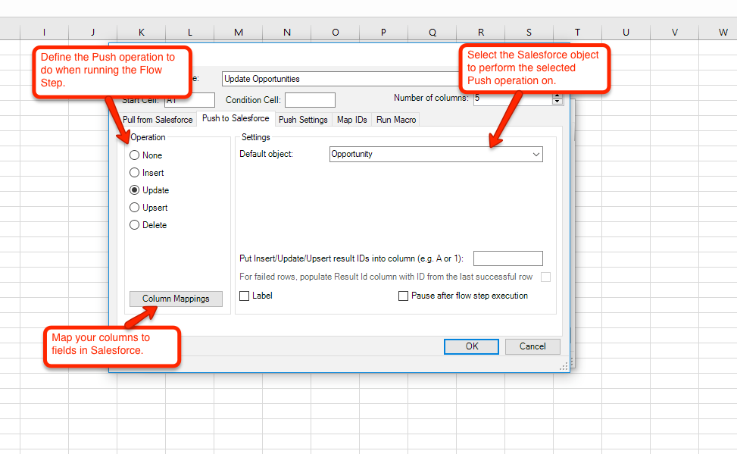Switch to the Pull from Salesforce tab
The height and width of the screenshot is (454, 737).
158,120
